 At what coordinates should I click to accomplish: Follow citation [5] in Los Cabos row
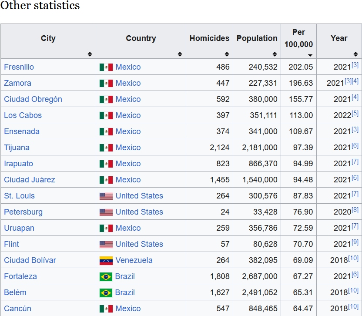[x=355, y=114]
